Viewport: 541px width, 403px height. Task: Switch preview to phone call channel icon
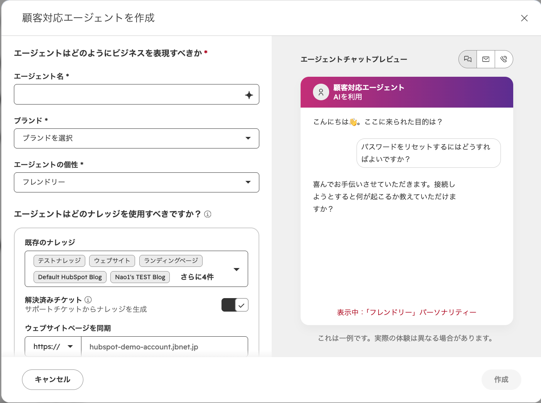(504, 59)
